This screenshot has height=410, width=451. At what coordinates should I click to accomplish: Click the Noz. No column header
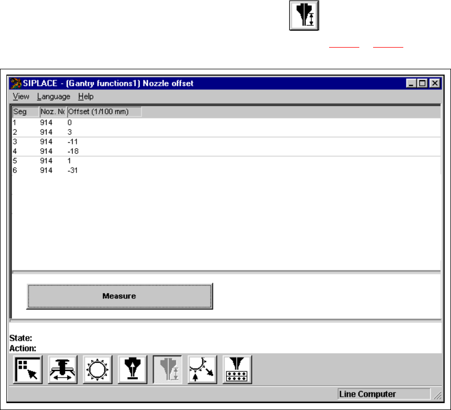pos(52,112)
